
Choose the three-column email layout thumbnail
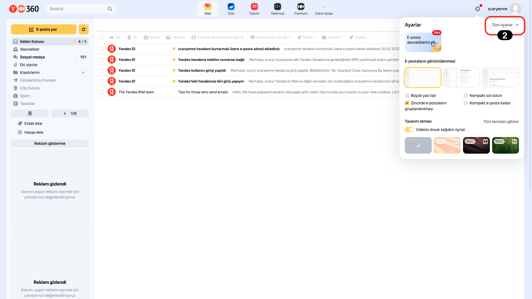[x=462, y=78]
